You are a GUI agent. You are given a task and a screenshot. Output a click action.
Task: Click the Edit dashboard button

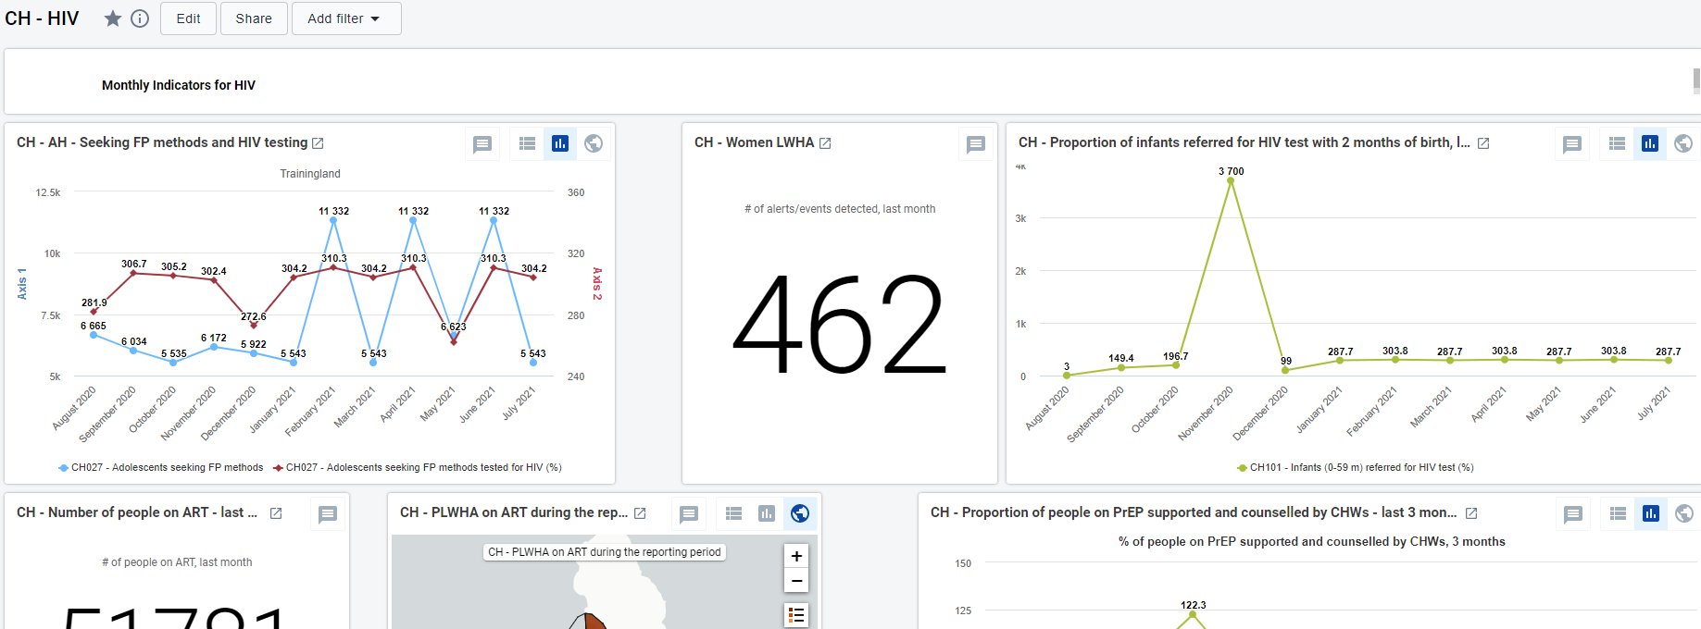point(189,18)
